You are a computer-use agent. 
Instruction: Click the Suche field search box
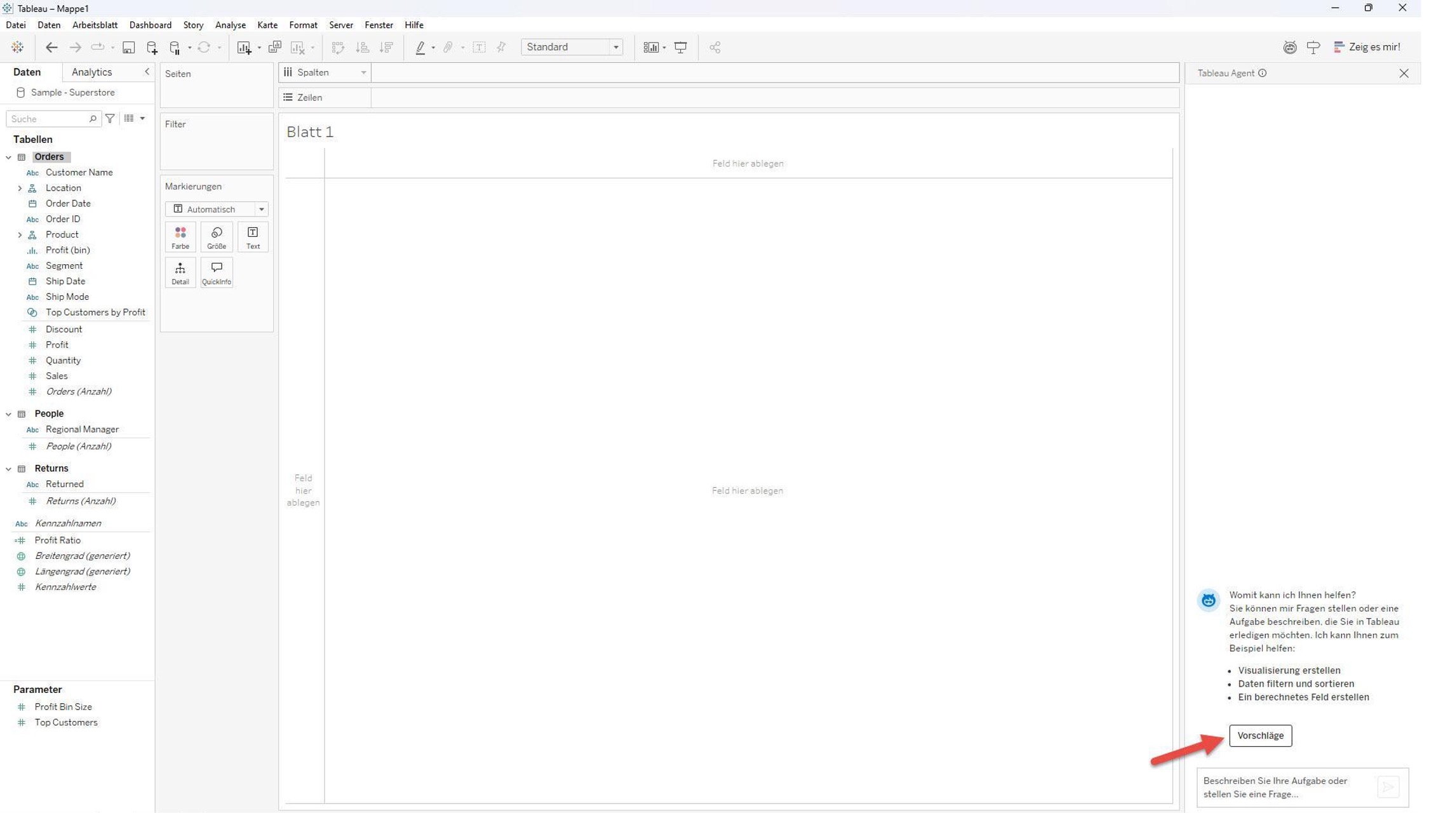point(48,119)
